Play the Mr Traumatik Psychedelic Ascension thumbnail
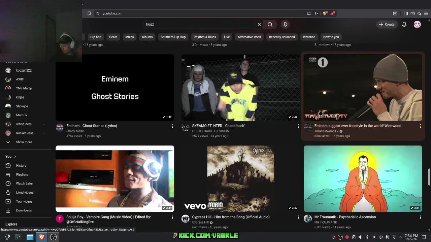 click(363, 178)
